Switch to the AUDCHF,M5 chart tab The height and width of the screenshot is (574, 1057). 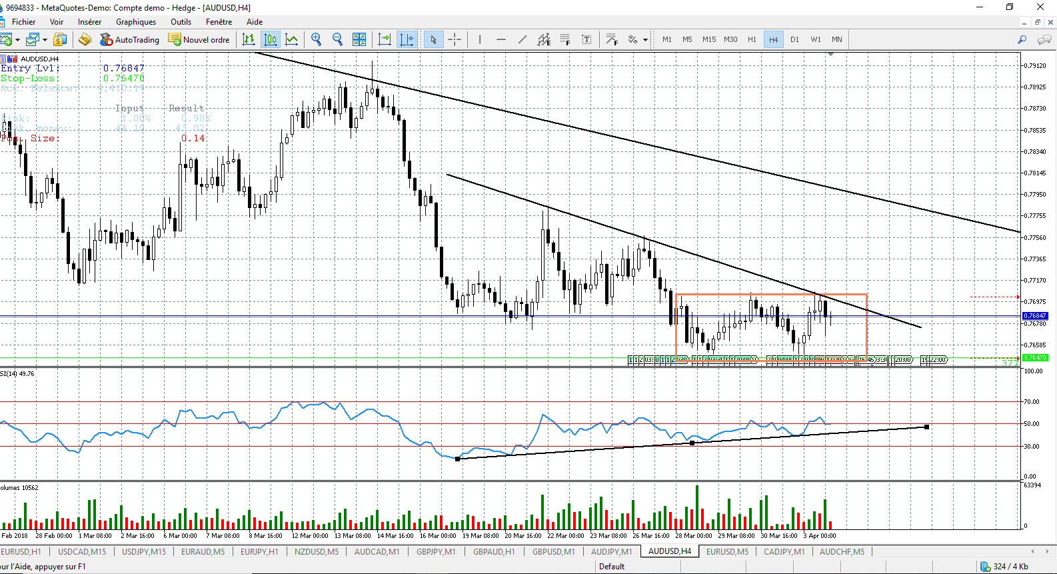tap(842, 552)
